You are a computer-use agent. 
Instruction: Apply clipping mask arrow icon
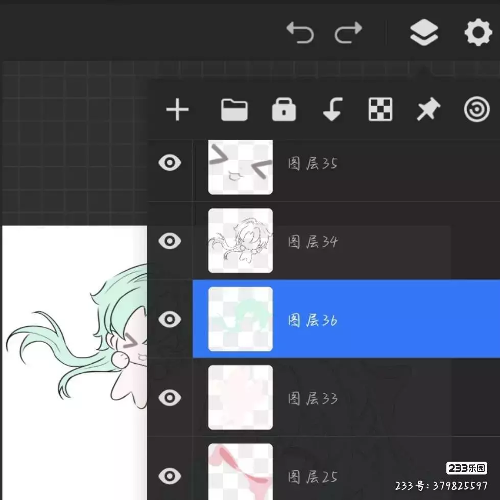pyautogui.click(x=332, y=110)
